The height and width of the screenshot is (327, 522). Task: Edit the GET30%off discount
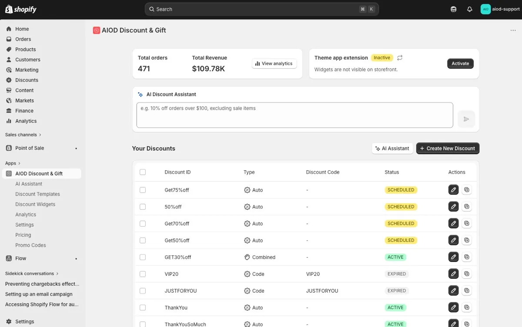(454, 257)
